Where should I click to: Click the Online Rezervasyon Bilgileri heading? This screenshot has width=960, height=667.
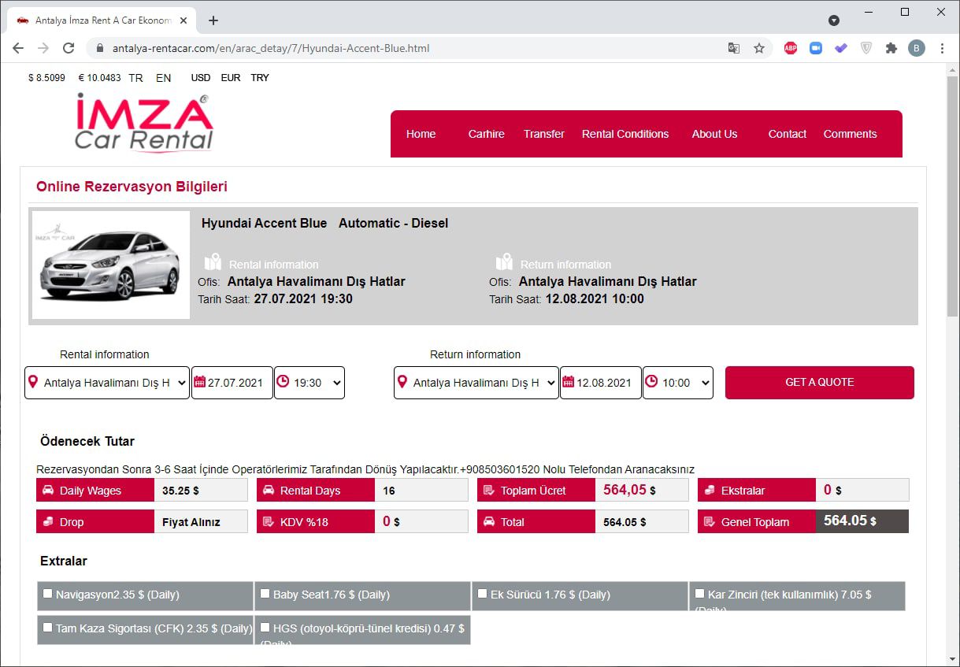[132, 187]
